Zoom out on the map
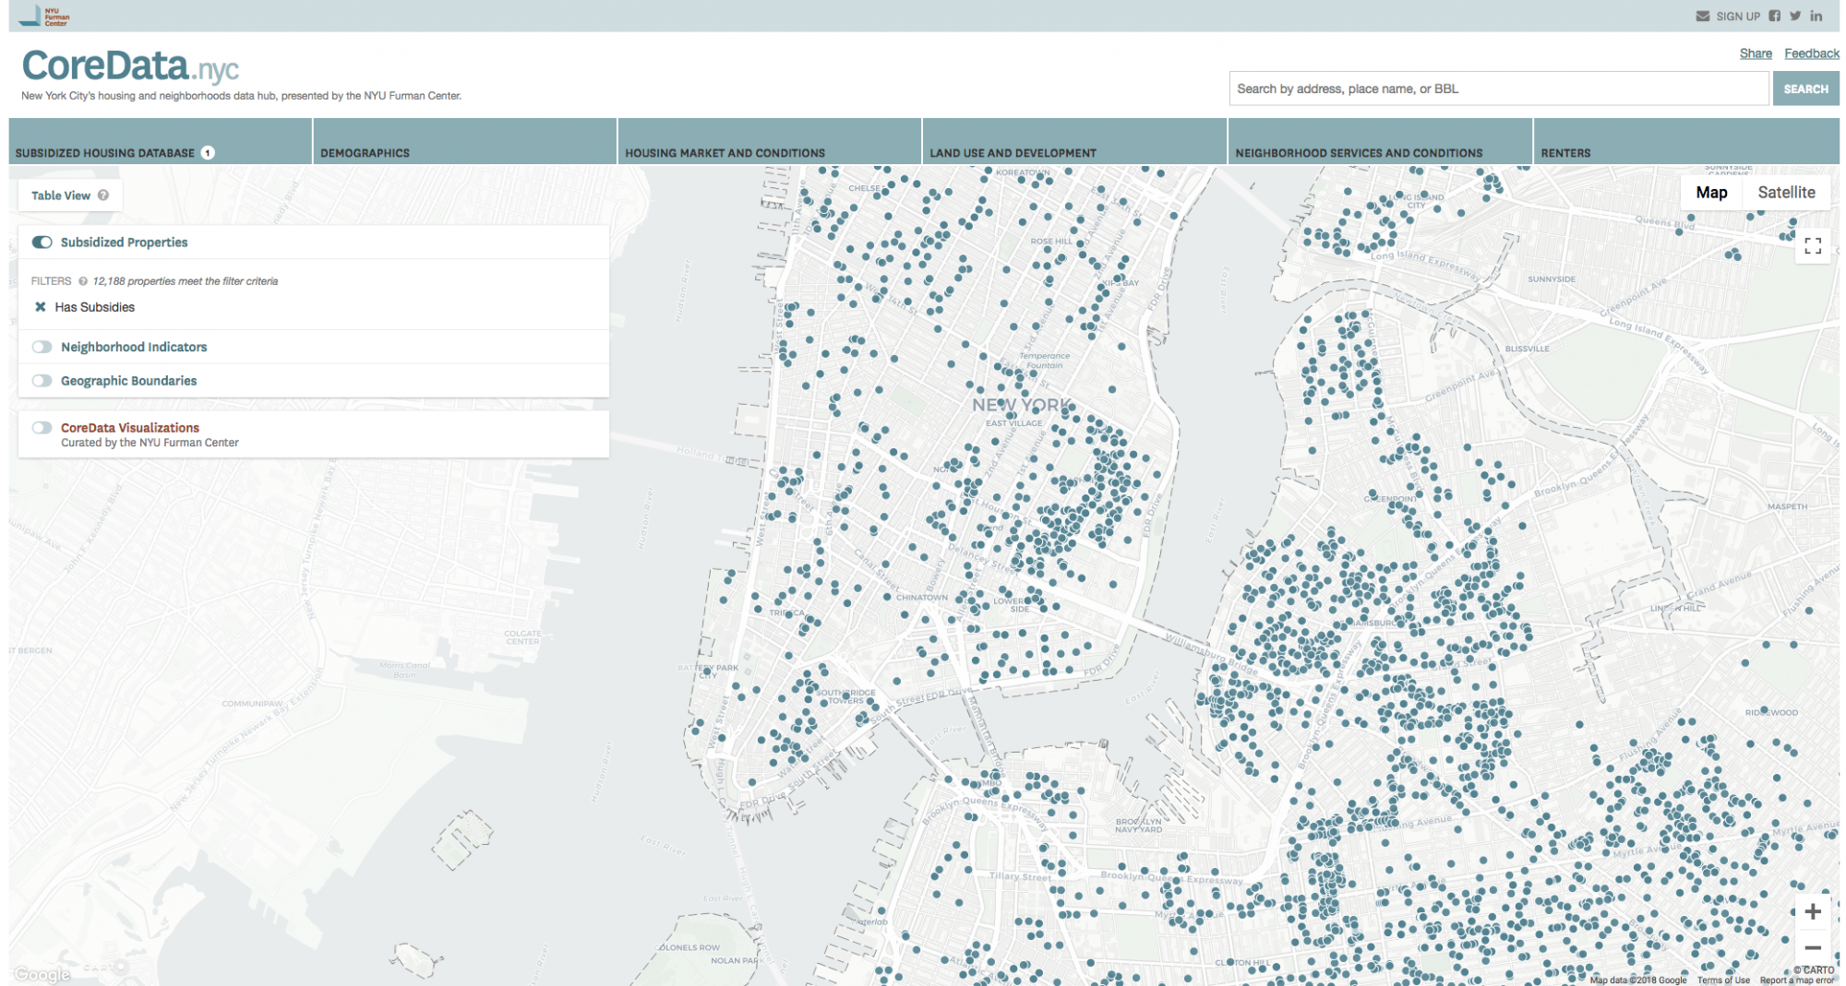1846x986 pixels. 1813,947
